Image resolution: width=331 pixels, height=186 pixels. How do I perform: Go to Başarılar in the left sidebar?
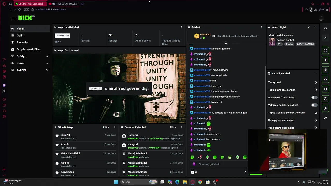point(30,42)
